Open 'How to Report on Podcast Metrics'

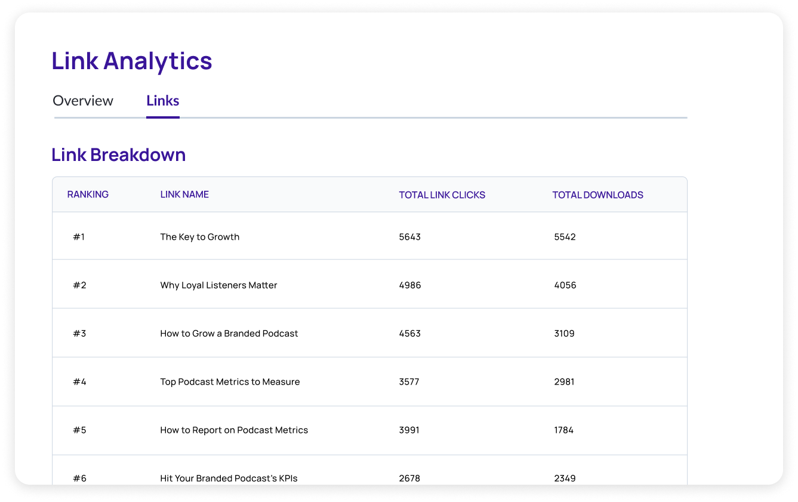pyautogui.click(x=234, y=430)
